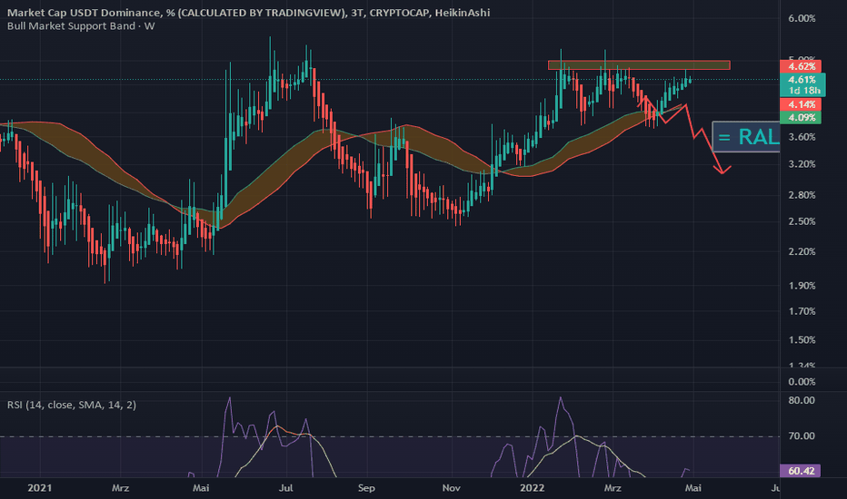847x499 pixels.
Task: Click the 'RSI (14, close, SMA, 14, 2)' legend
Action: [71, 405]
